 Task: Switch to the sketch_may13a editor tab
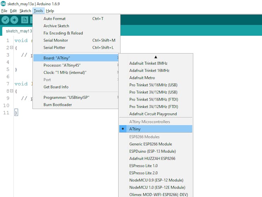(x=18, y=31)
